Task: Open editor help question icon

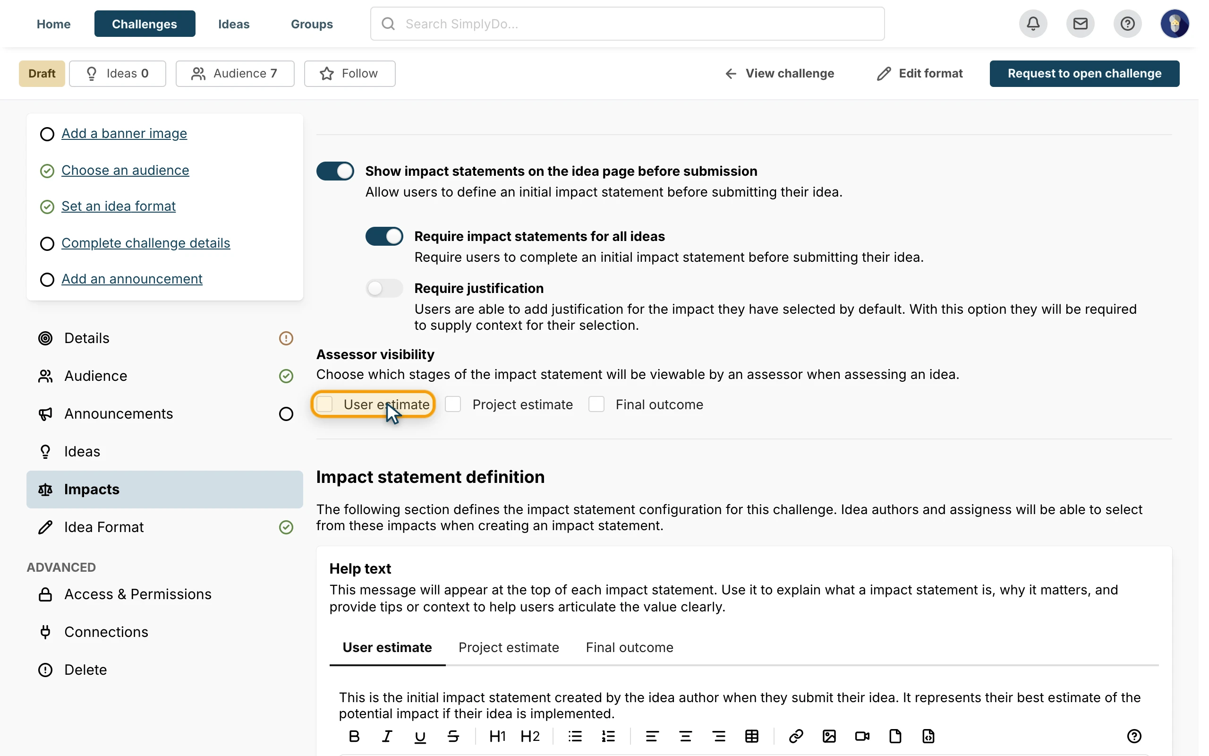Action: point(1134,736)
